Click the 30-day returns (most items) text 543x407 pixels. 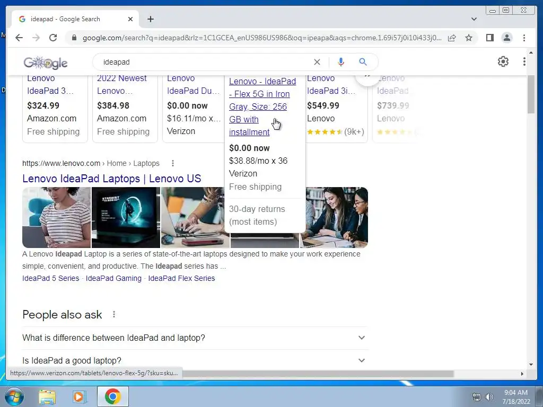pos(257,215)
